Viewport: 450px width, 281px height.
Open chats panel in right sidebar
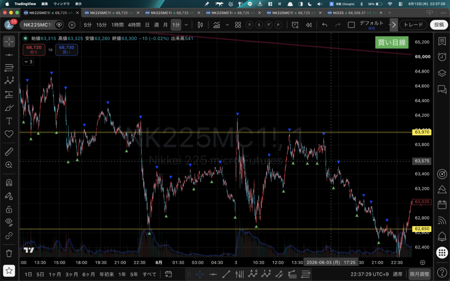pyautogui.click(x=442, y=89)
